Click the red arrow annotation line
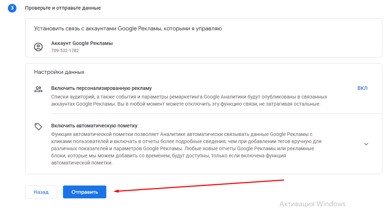Image resolution: width=388 pixels, height=208 pixels. click(200, 186)
